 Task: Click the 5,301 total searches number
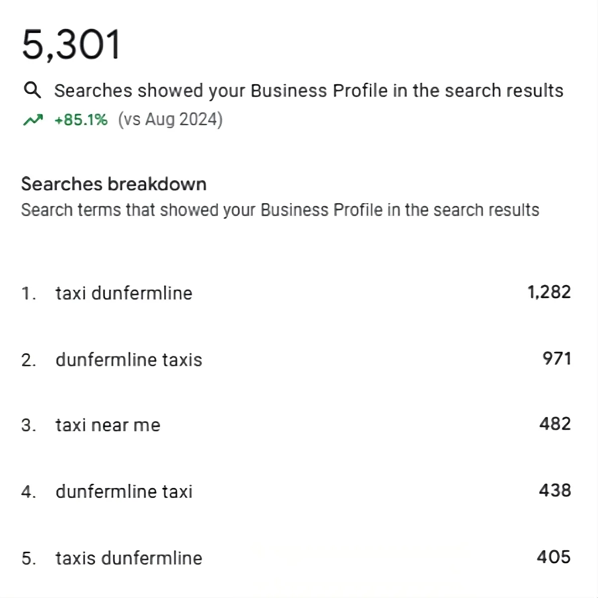coord(71,45)
